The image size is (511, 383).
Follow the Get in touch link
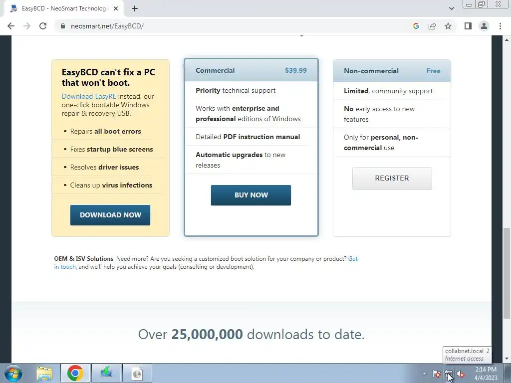tap(206, 263)
